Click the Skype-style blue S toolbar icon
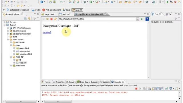Screen dimensions: 183x103 pyautogui.click(x=42, y=2)
